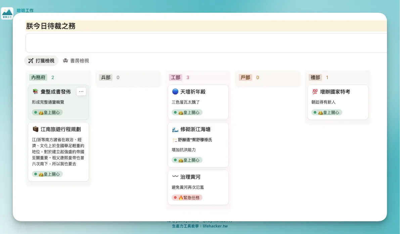Click the 100 icon on 增辦國家特考 card

[315, 92]
